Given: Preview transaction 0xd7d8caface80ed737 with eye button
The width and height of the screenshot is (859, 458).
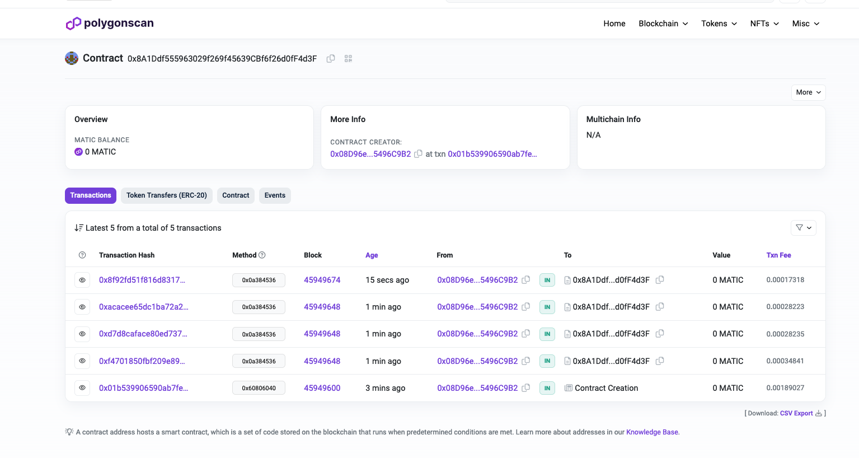Looking at the screenshot, I should pos(82,334).
